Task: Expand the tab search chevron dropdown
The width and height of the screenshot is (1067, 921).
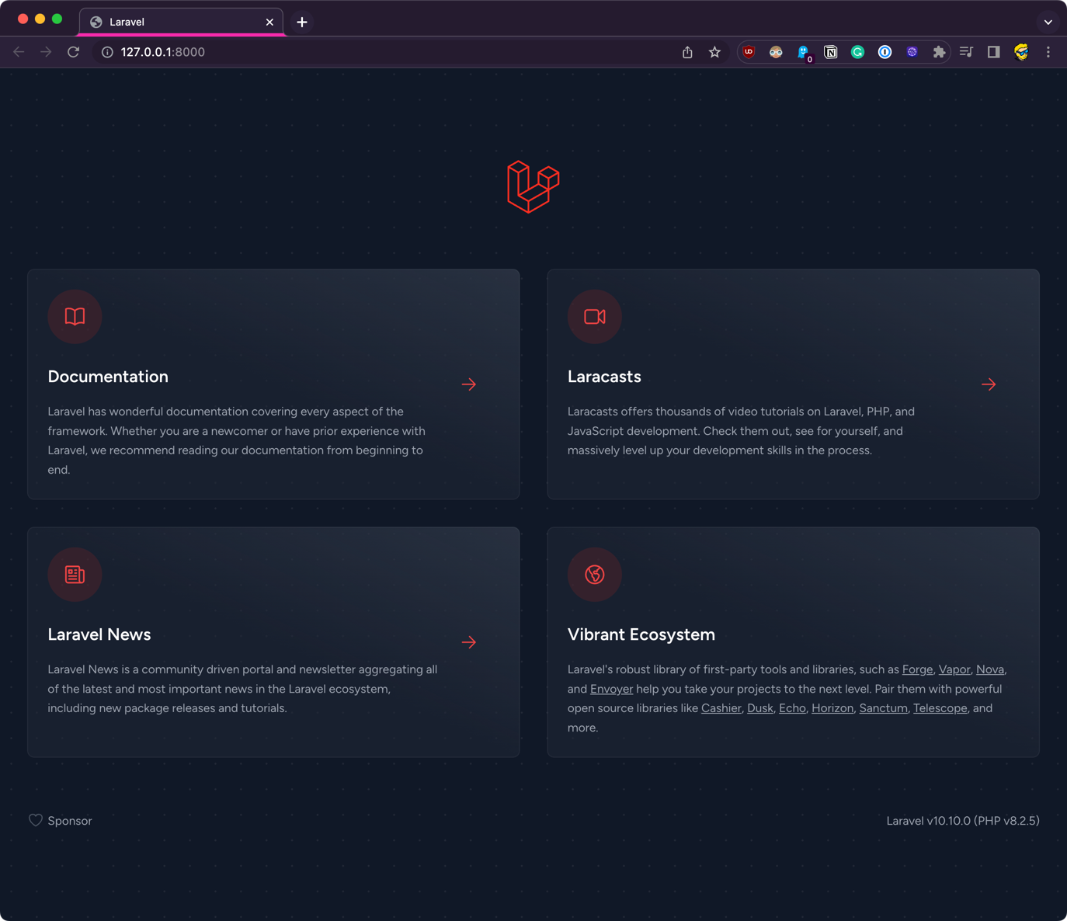Action: pyautogui.click(x=1048, y=22)
